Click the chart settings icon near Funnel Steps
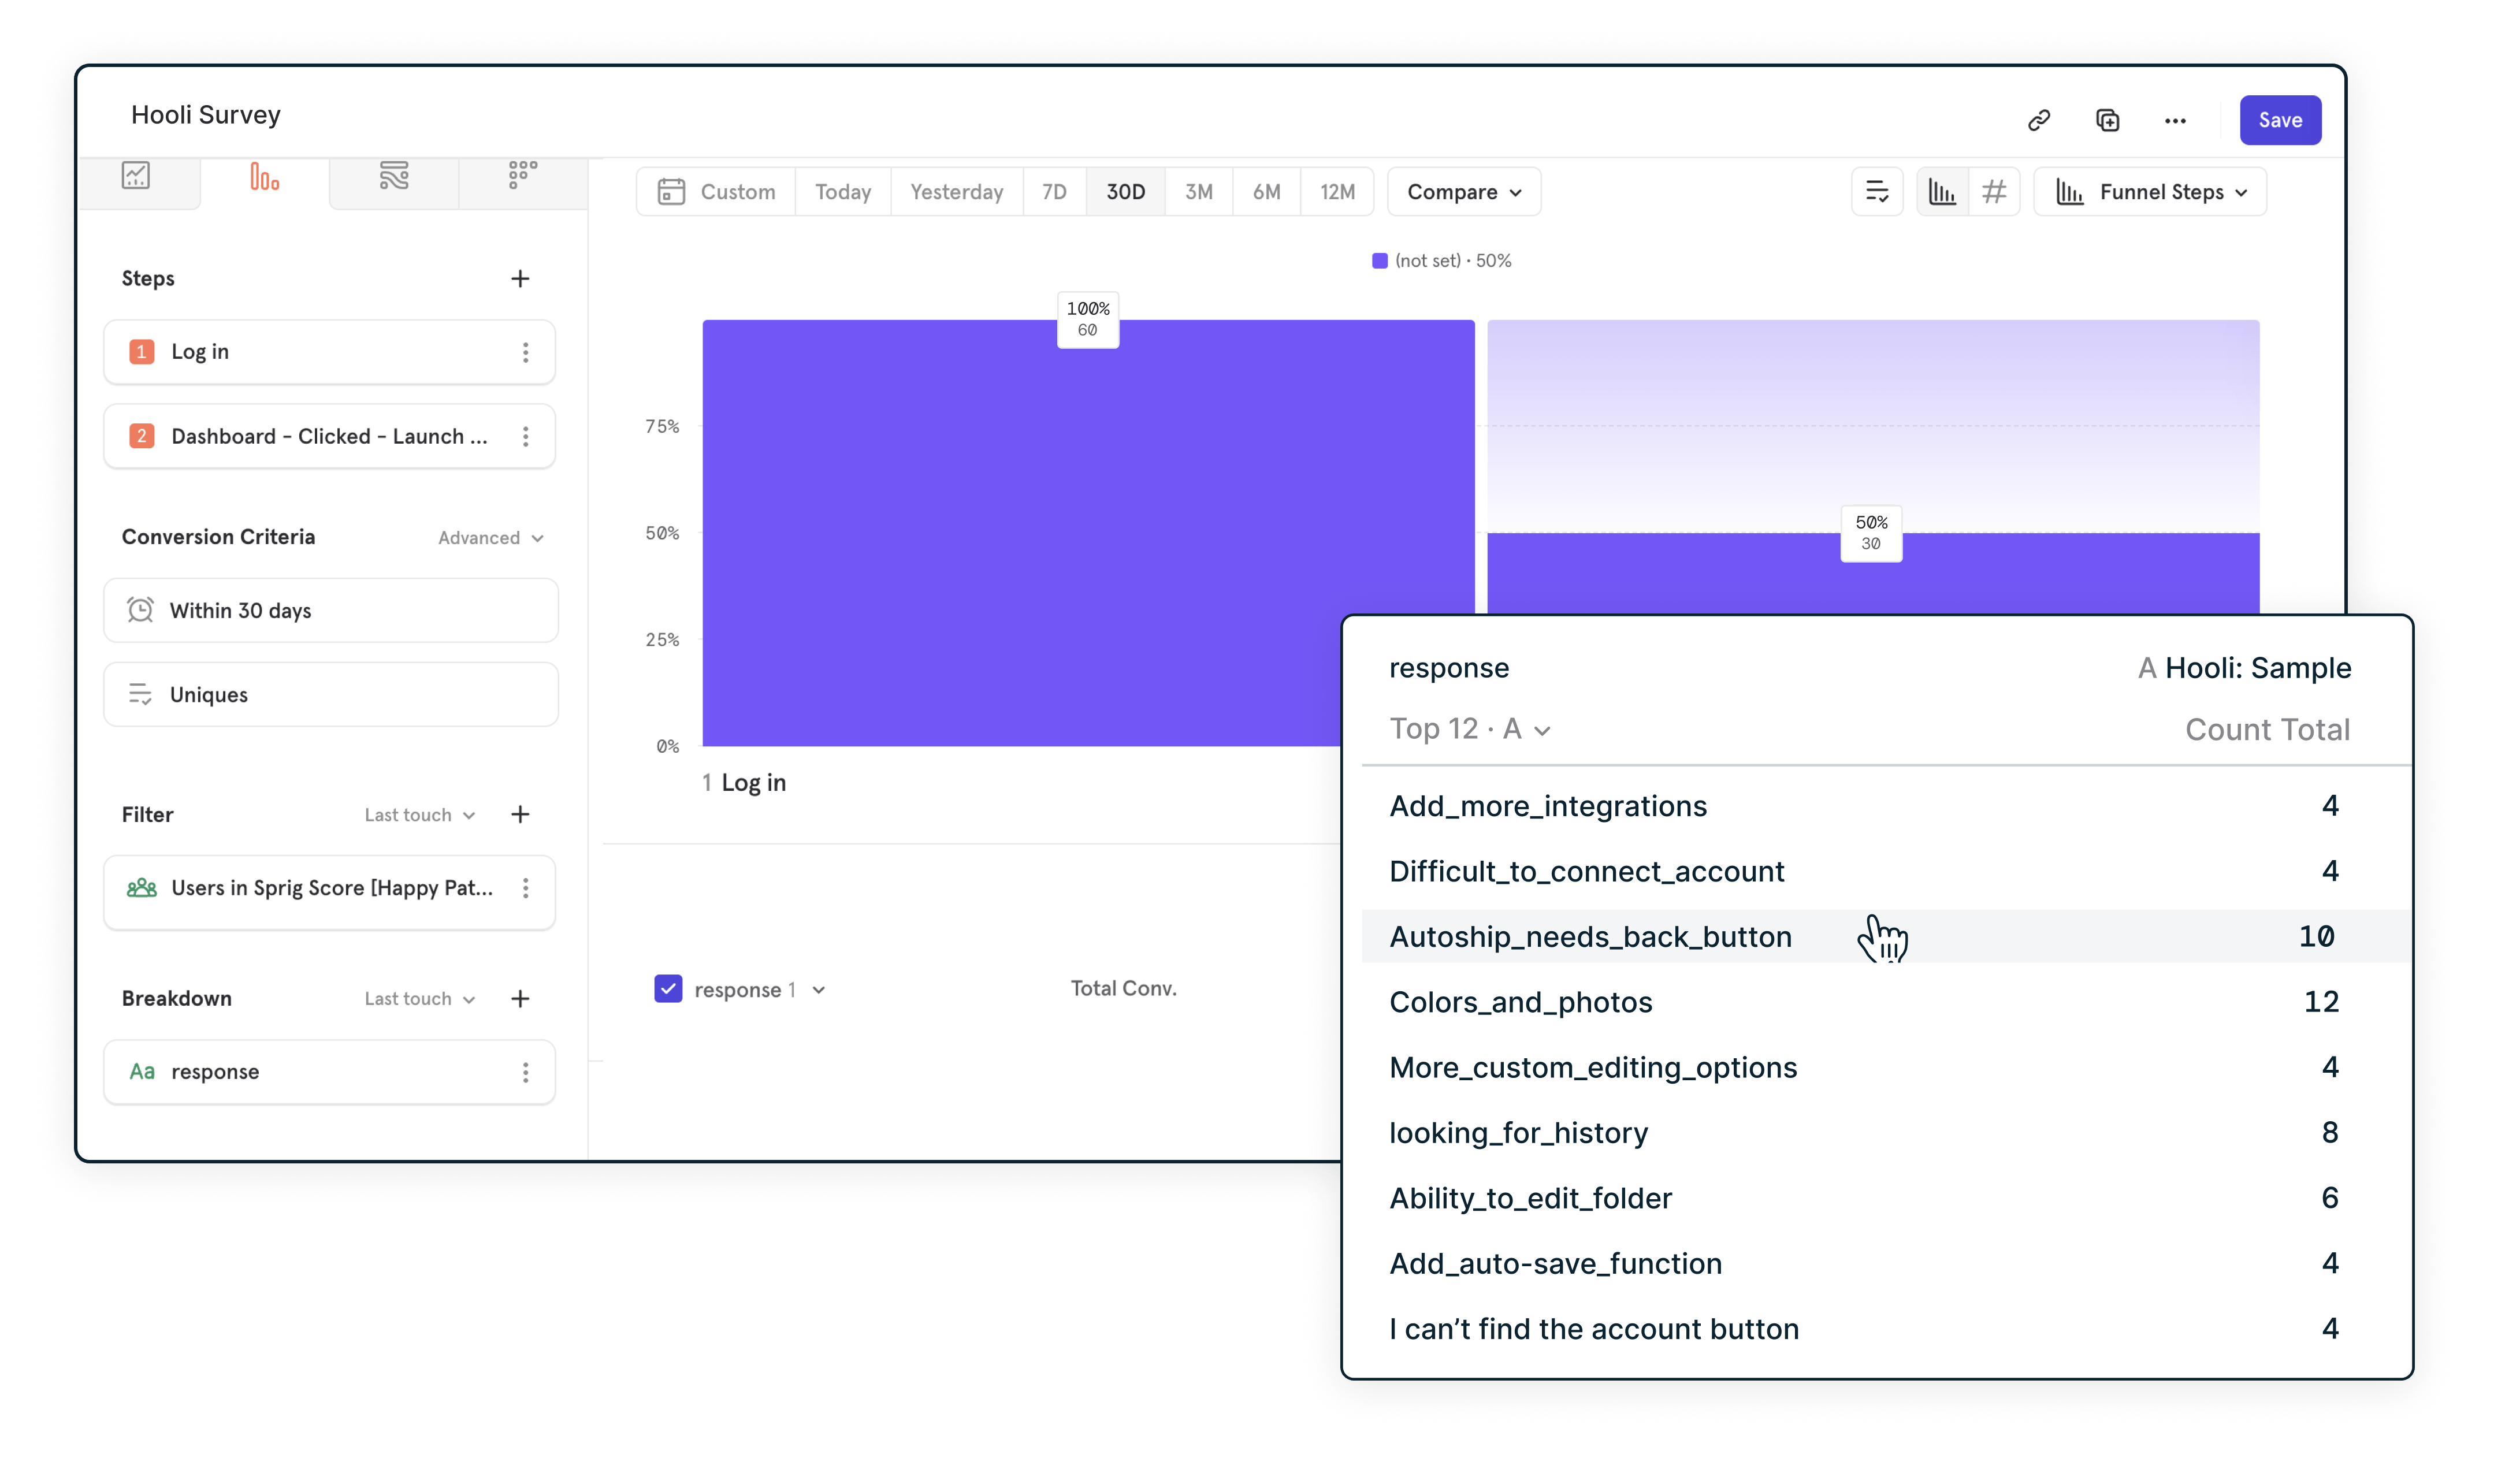The width and height of the screenshot is (2520, 1473). (x=1878, y=191)
